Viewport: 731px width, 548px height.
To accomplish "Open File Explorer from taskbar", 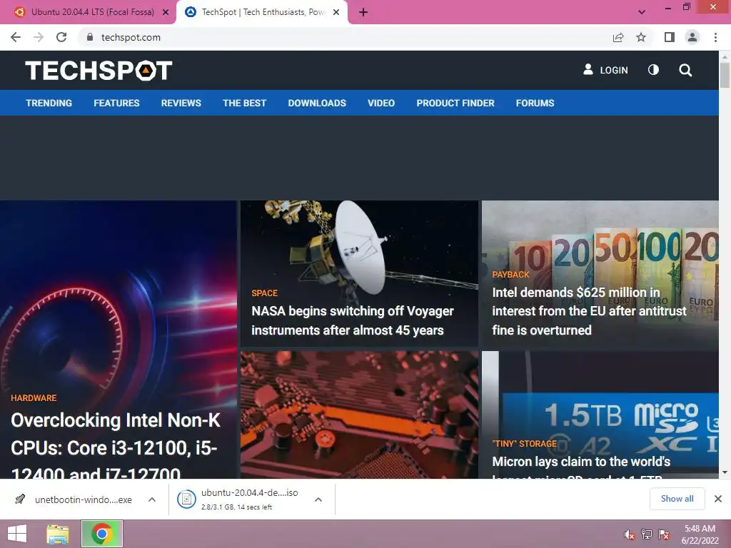I will tap(57, 534).
